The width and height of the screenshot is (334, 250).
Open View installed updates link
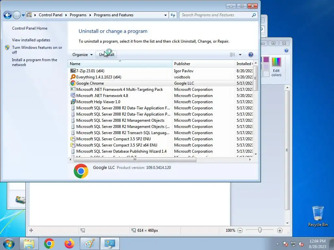31,40
